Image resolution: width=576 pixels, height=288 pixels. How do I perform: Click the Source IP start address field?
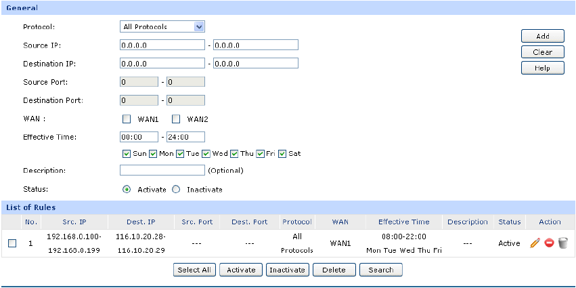(162, 45)
